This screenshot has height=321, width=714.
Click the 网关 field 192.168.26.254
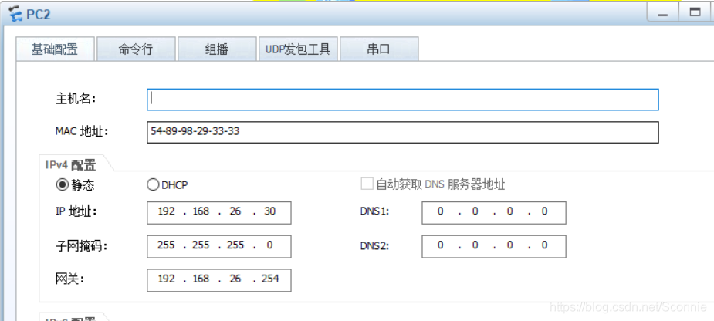(219, 280)
